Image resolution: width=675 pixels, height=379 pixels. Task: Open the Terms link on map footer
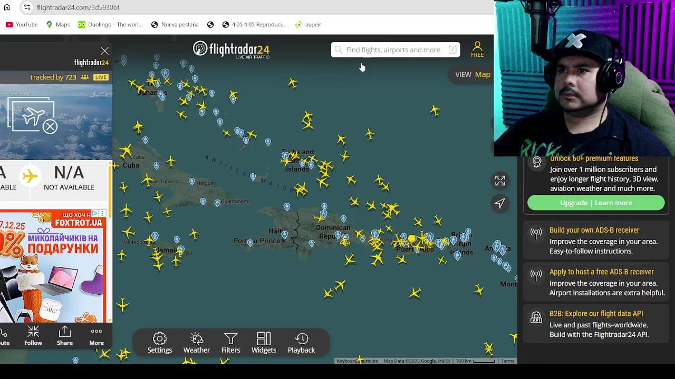point(507,361)
